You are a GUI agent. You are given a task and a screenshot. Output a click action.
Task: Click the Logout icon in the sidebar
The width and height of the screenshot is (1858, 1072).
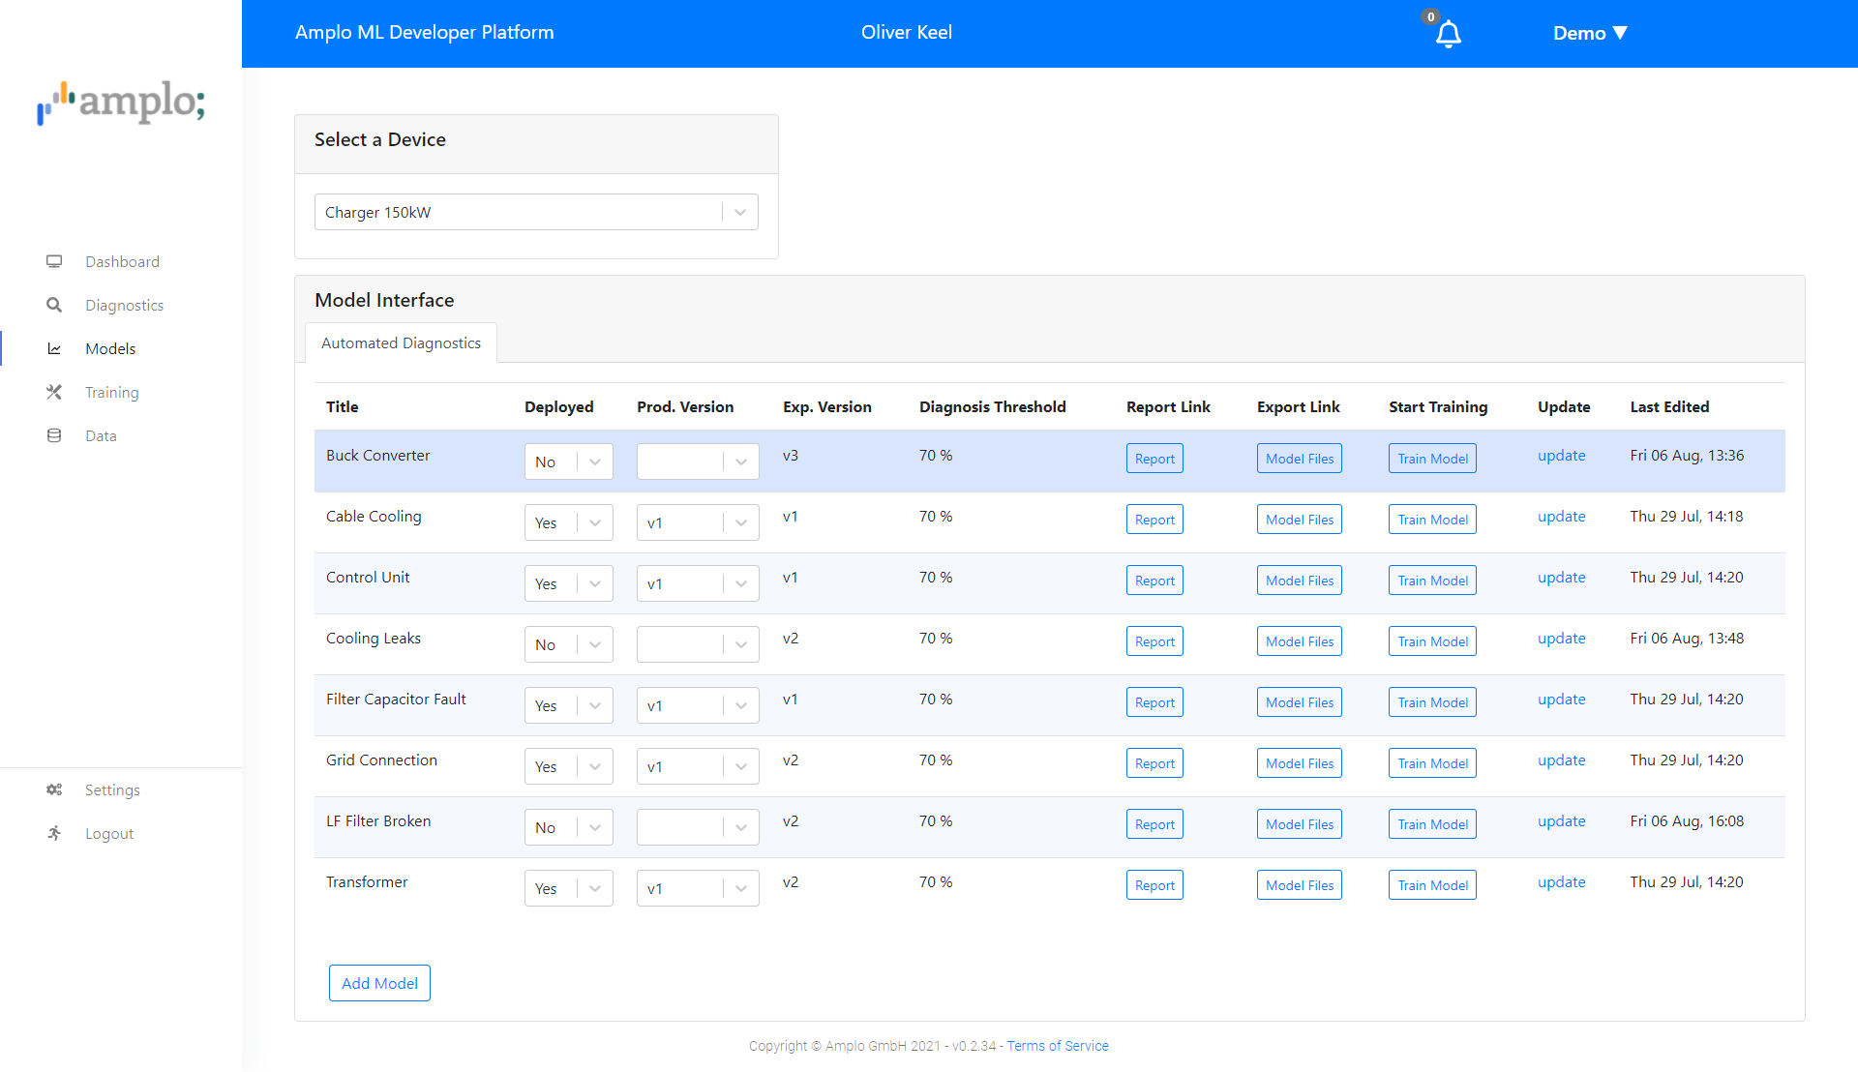coord(54,833)
